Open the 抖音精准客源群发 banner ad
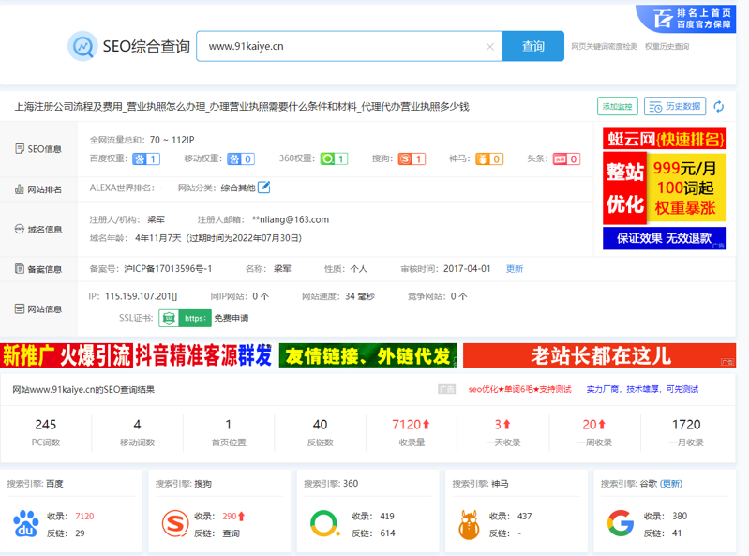 137,355
